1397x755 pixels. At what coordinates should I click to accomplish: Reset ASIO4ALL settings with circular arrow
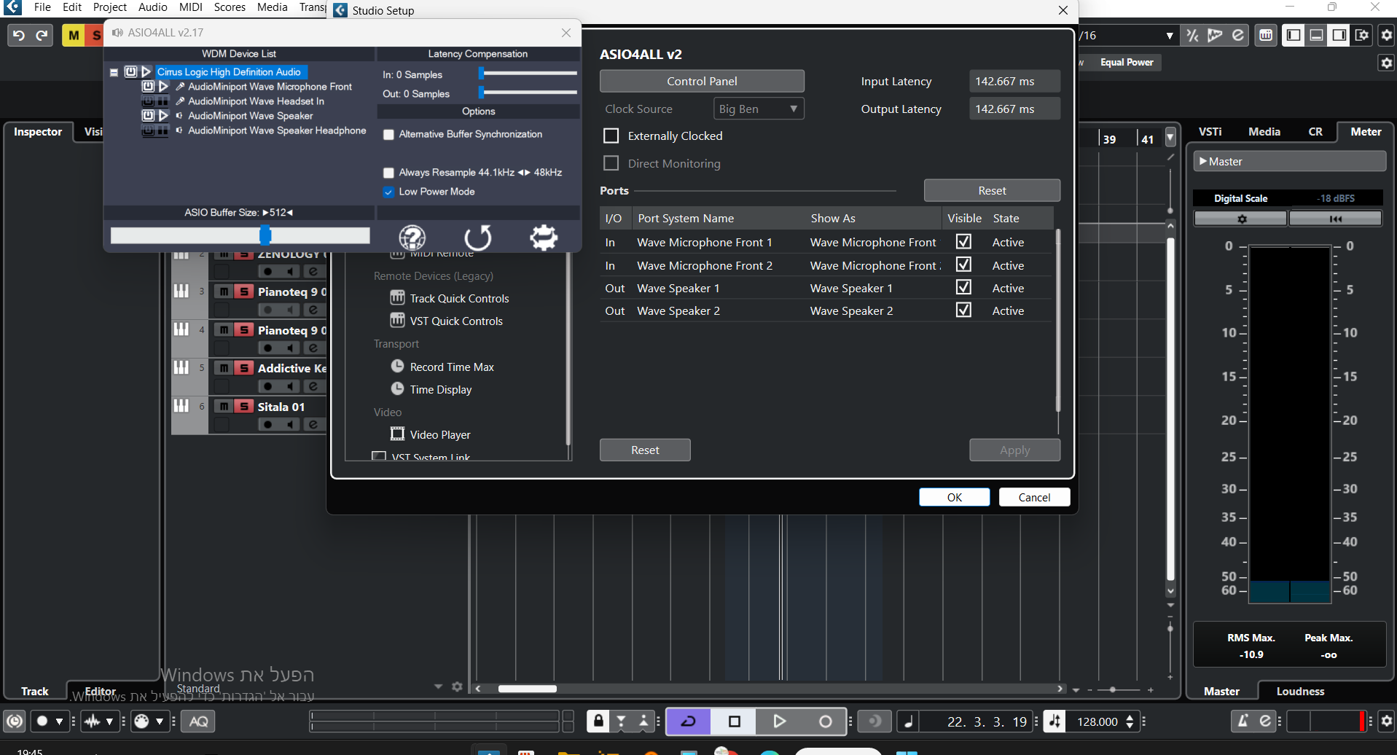(x=478, y=237)
